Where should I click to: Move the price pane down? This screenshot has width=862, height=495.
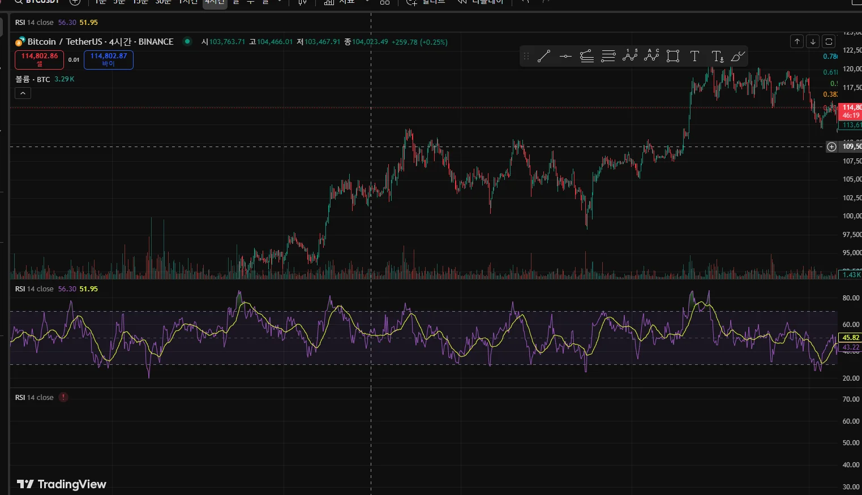(x=813, y=41)
